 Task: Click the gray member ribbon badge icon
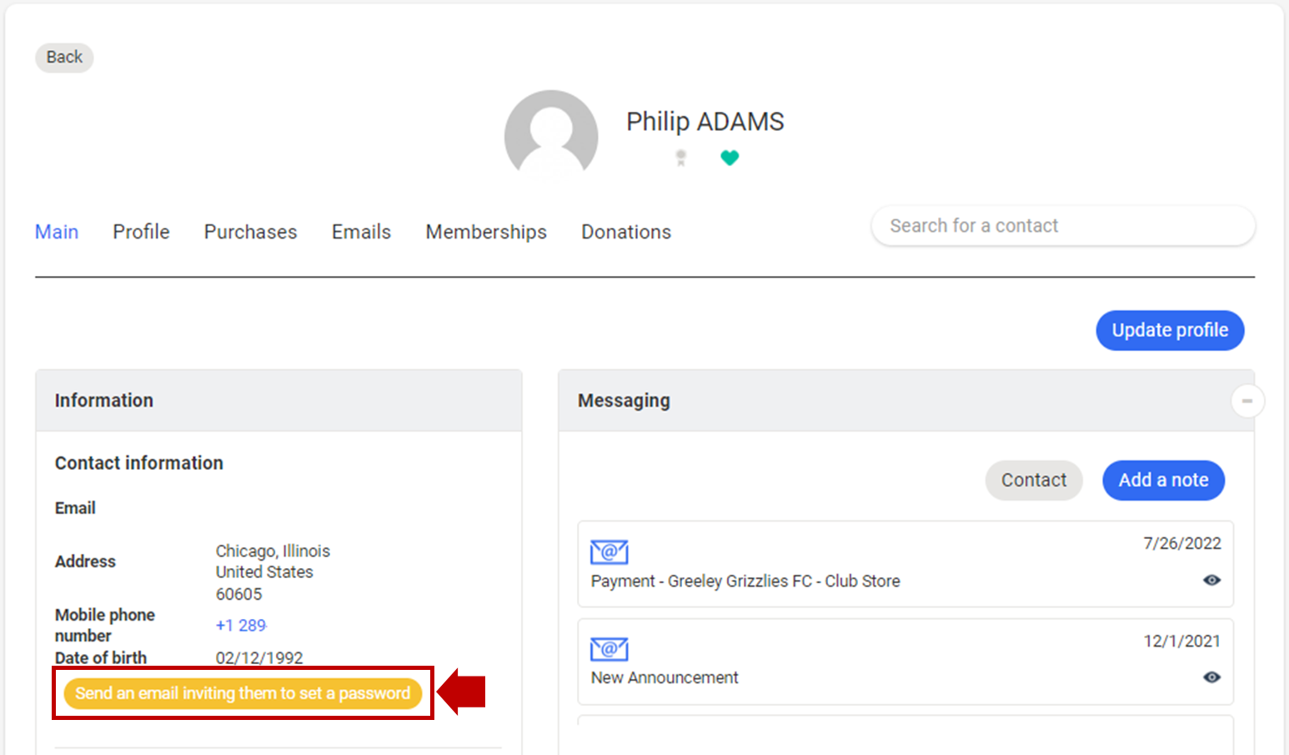pos(680,158)
